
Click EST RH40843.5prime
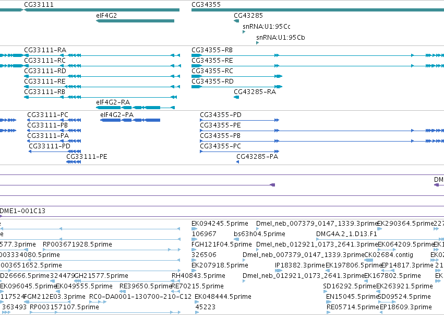coord(175,281)
